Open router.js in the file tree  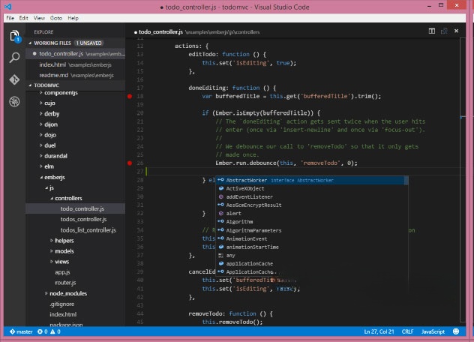click(75, 283)
